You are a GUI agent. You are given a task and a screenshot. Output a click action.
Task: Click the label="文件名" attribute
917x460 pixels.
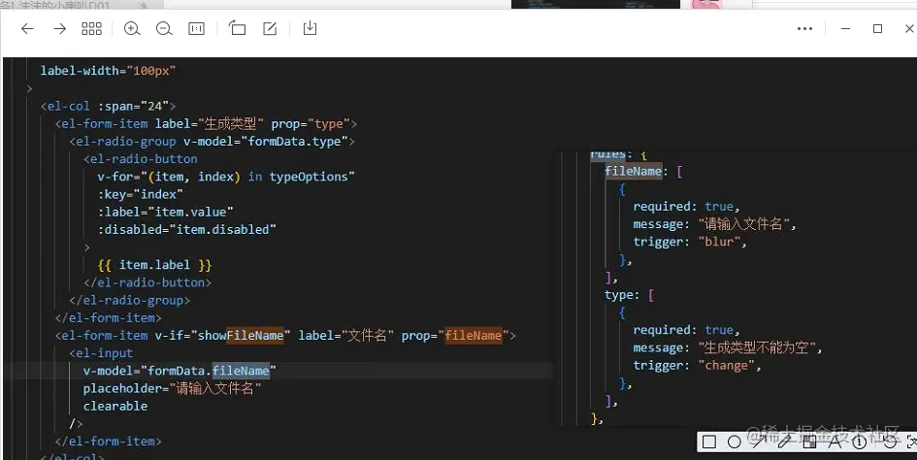[346, 336]
